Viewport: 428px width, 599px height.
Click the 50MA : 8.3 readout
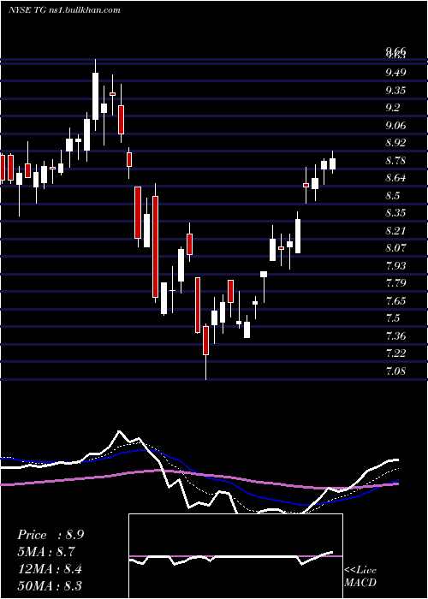pyautogui.click(x=50, y=585)
